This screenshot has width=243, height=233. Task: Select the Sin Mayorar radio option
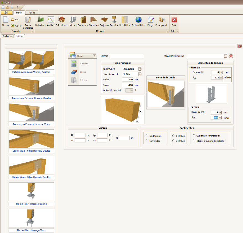(x=147, y=136)
